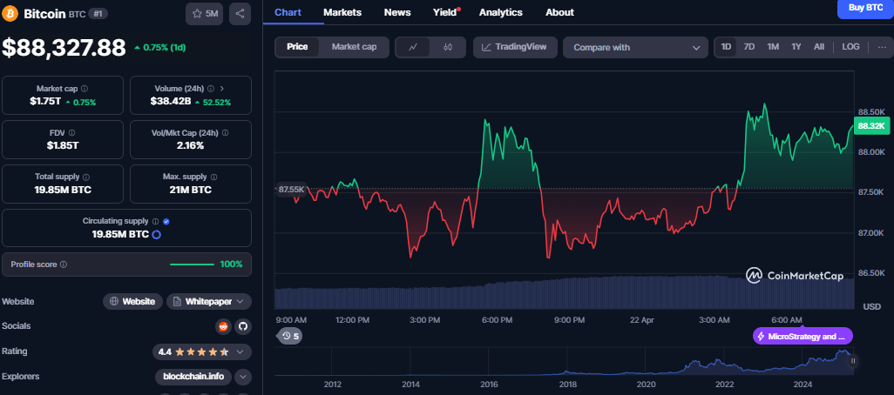Switch to candlestick chart icon
The height and width of the screenshot is (395, 894).
click(x=448, y=47)
